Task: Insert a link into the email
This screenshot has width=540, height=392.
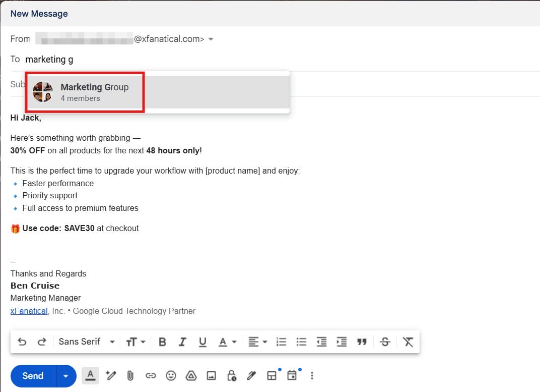Action: click(151, 375)
